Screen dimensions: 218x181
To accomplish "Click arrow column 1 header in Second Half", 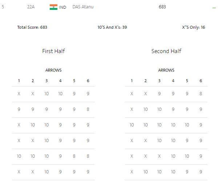I will pos(132,81).
